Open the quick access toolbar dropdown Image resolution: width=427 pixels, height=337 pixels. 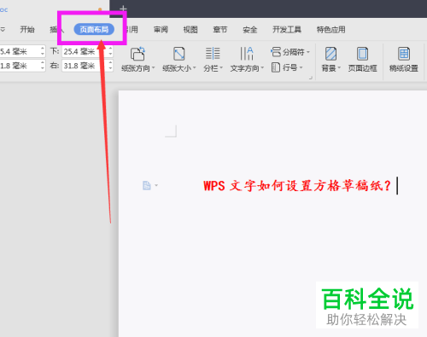tap(3, 29)
